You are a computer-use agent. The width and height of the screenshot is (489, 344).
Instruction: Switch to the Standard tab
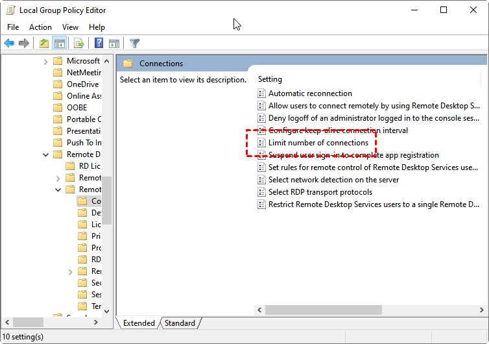pyautogui.click(x=180, y=323)
